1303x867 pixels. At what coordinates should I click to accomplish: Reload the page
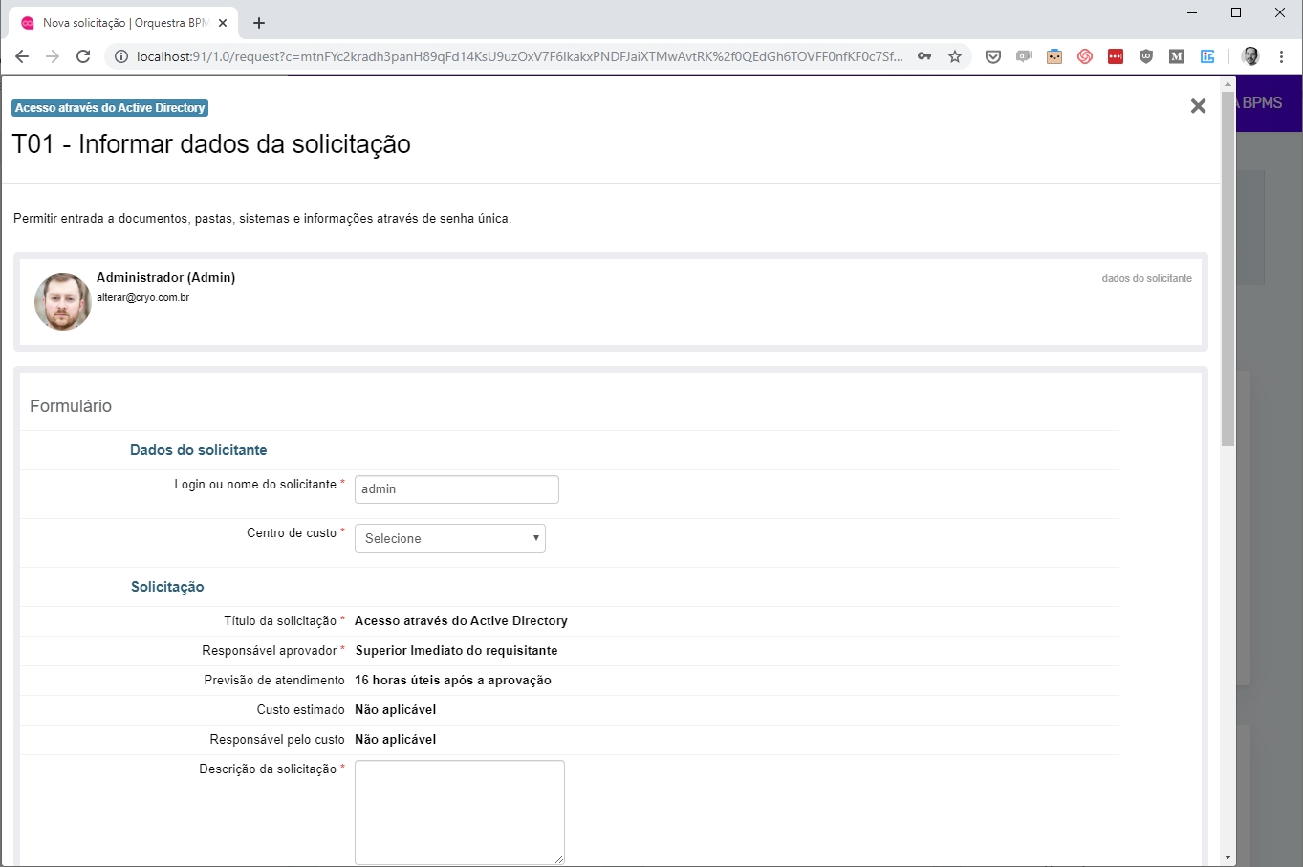pos(83,56)
